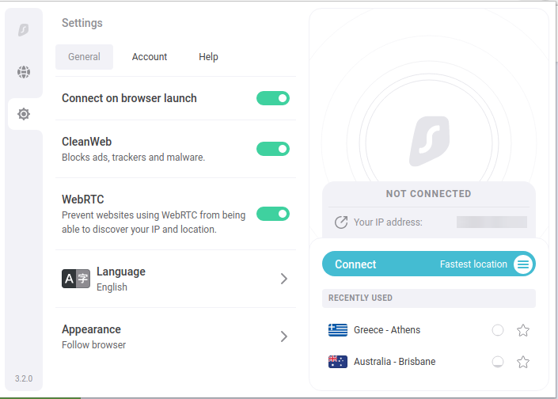The image size is (558, 399).
Task: Select the settings gear icon in sidebar
Action: 24,114
